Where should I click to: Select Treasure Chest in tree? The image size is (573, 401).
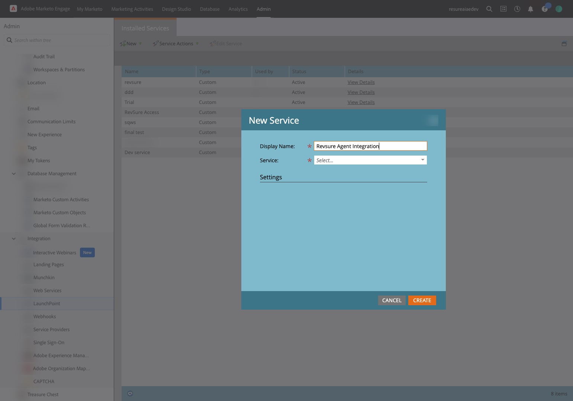click(43, 394)
